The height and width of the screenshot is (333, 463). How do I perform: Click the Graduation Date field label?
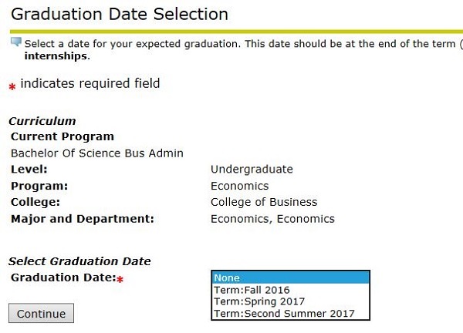(x=63, y=277)
